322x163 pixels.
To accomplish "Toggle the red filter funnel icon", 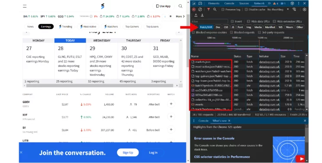I will point(209,9).
